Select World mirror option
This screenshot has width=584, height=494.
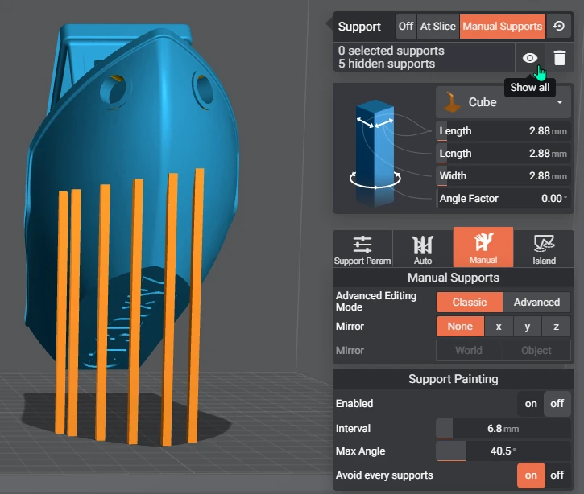pyautogui.click(x=469, y=351)
